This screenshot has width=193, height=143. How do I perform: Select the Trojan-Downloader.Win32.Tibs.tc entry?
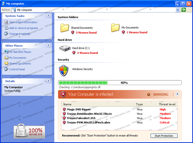(x=90, y=114)
